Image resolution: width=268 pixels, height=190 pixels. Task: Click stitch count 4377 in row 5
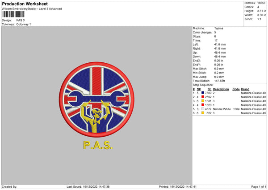pyautogui.click(x=208, y=109)
